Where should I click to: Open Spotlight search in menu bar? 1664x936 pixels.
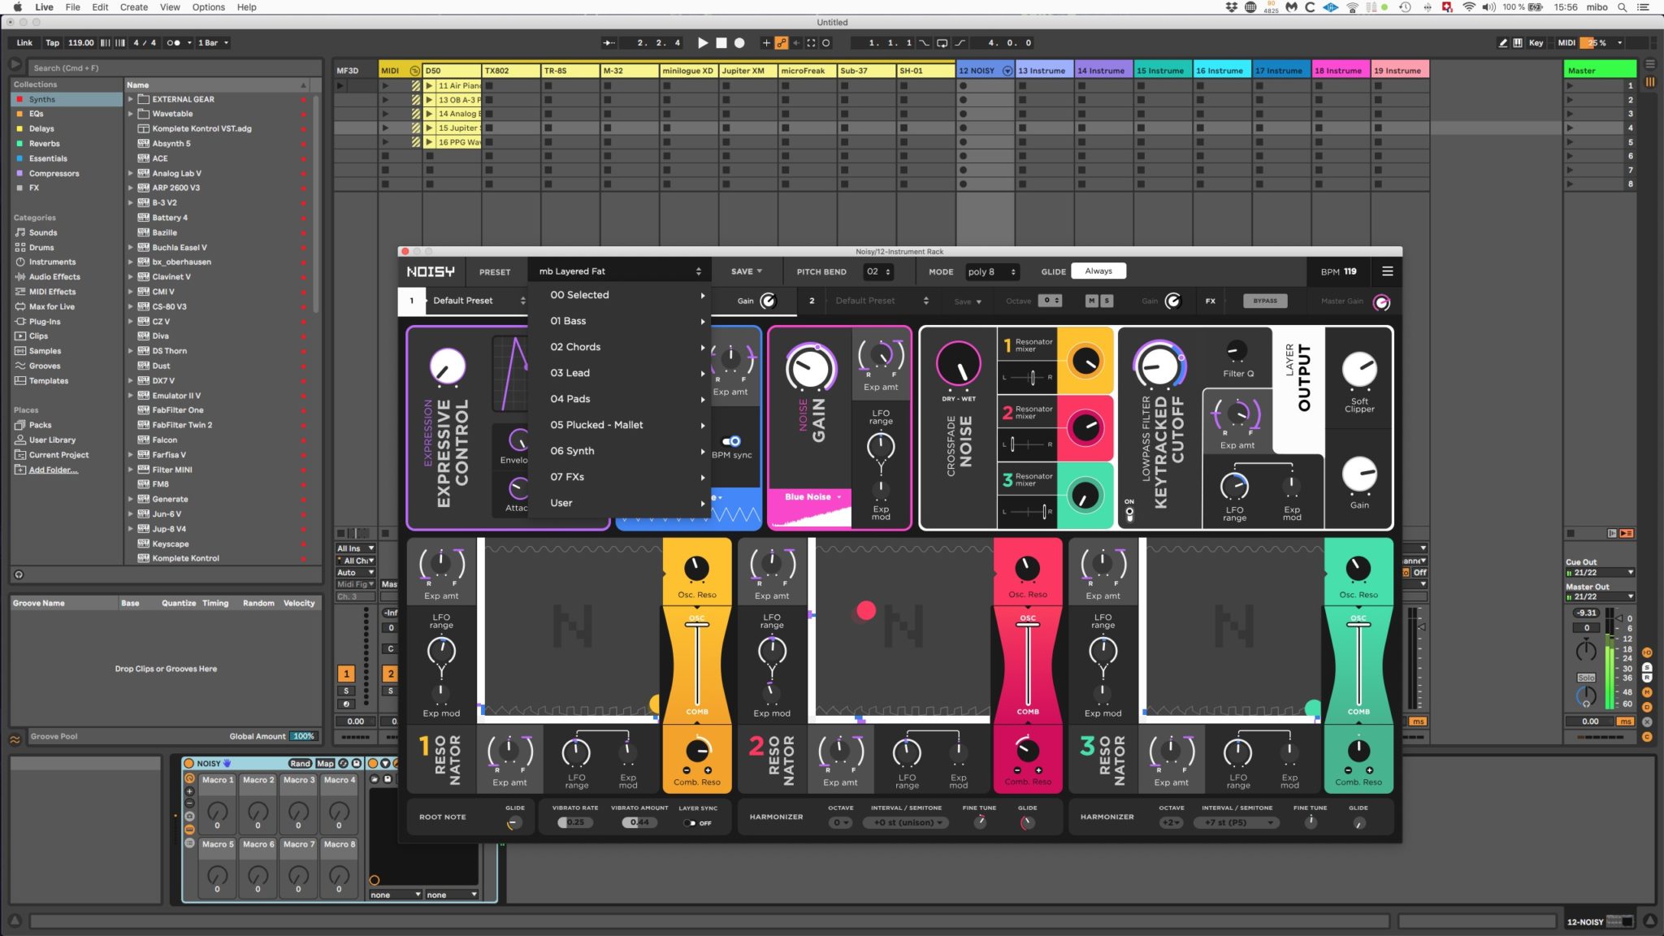[x=1622, y=7]
